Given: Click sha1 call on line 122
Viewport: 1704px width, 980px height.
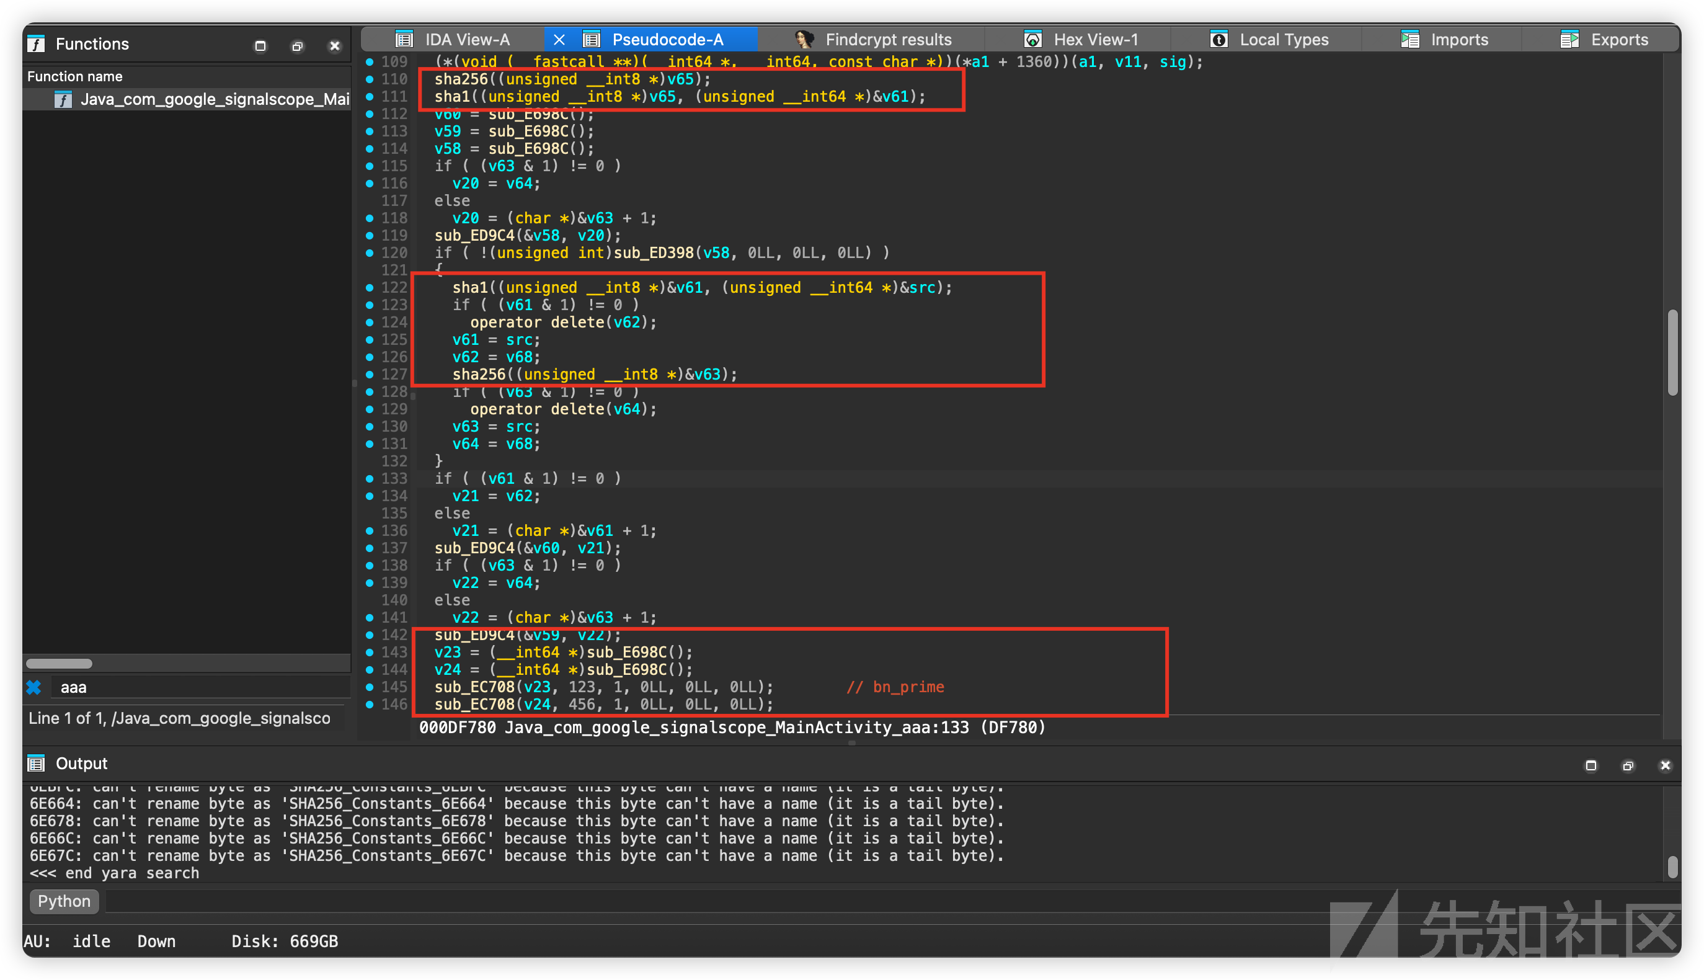Looking at the screenshot, I should click(x=470, y=287).
